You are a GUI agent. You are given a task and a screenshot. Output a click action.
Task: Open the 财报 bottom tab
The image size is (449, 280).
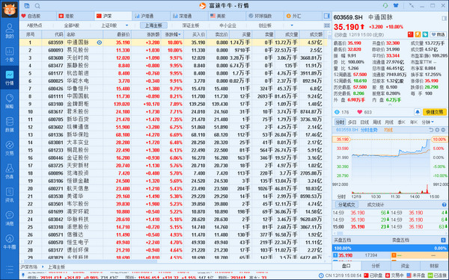click(x=434, y=266)
